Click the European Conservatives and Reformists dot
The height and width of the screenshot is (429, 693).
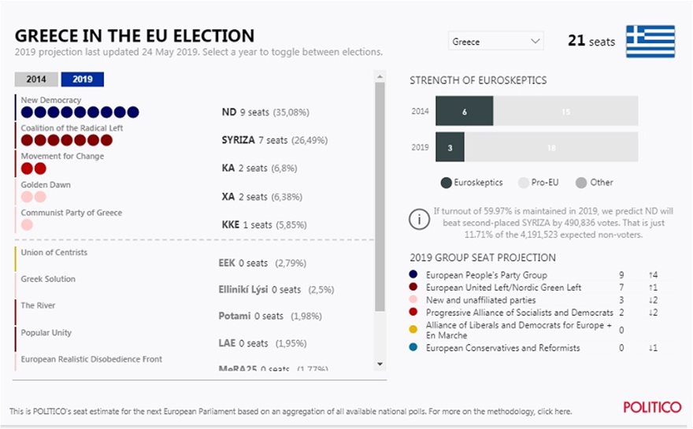(x=414, y=348)
